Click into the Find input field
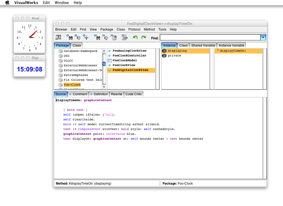Viewport: 283px width, 206px height. (x=210, y=37)
